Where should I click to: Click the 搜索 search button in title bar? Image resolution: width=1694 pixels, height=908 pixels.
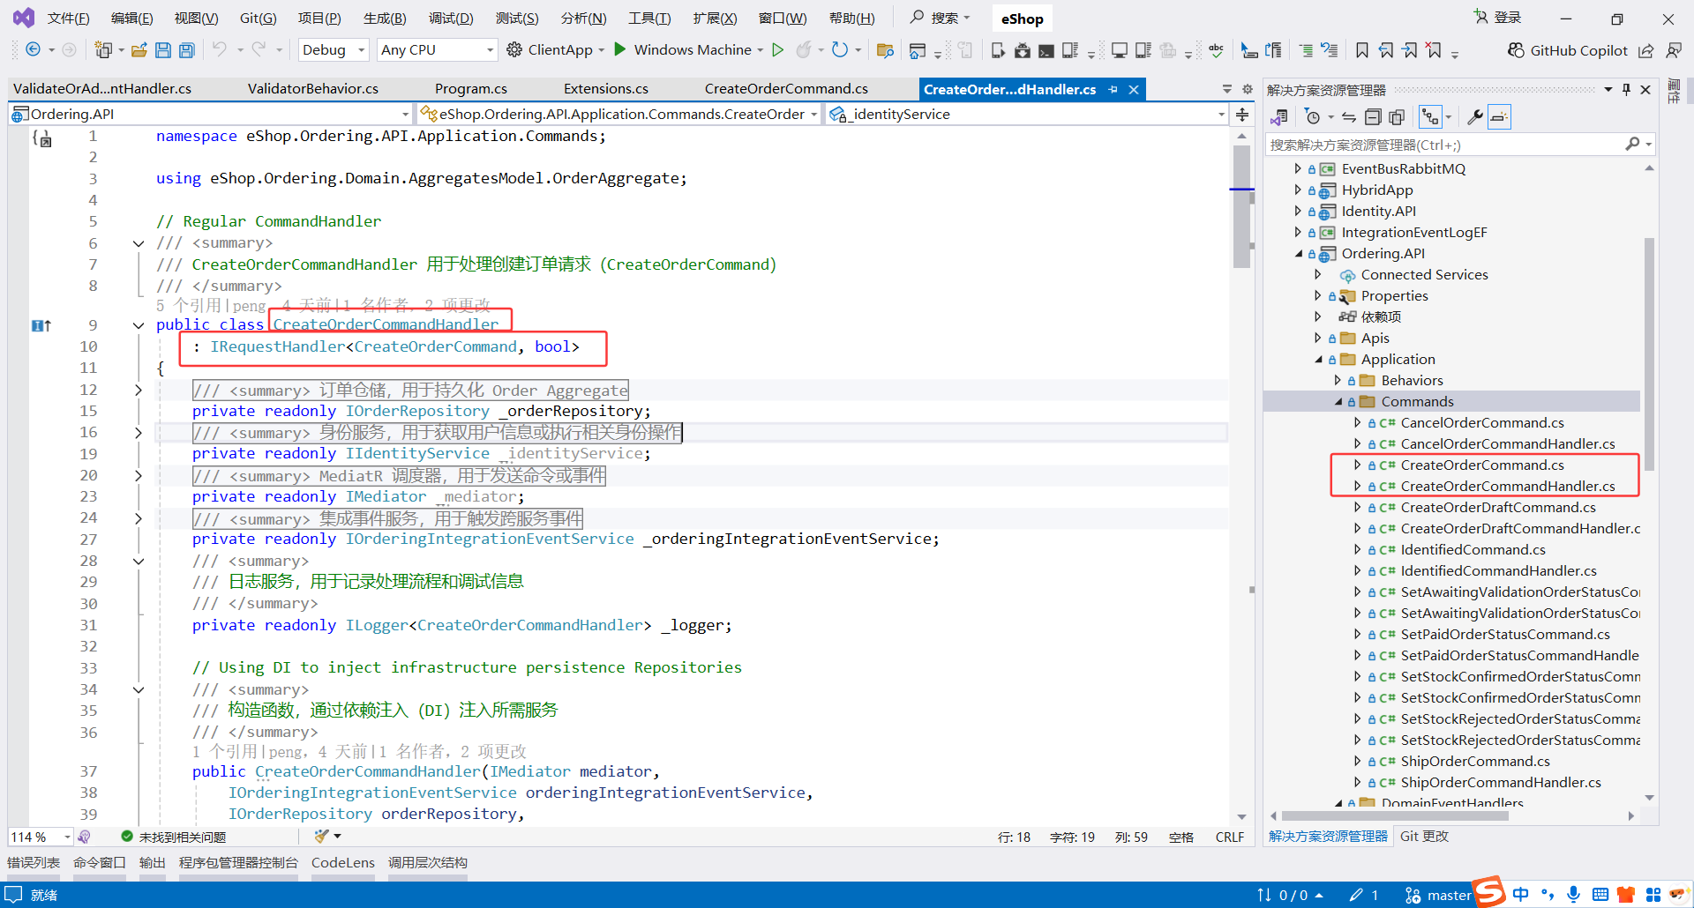pyautogui.click(x=941, y=18)
